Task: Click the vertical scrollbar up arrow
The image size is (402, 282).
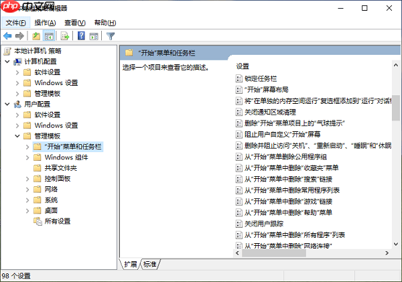Action: 396,66
